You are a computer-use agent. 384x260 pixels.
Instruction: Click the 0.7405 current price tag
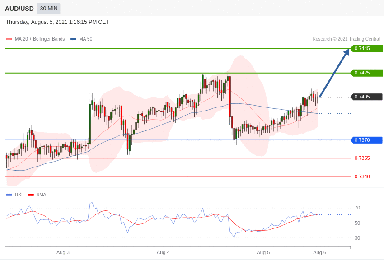point(367,97)
